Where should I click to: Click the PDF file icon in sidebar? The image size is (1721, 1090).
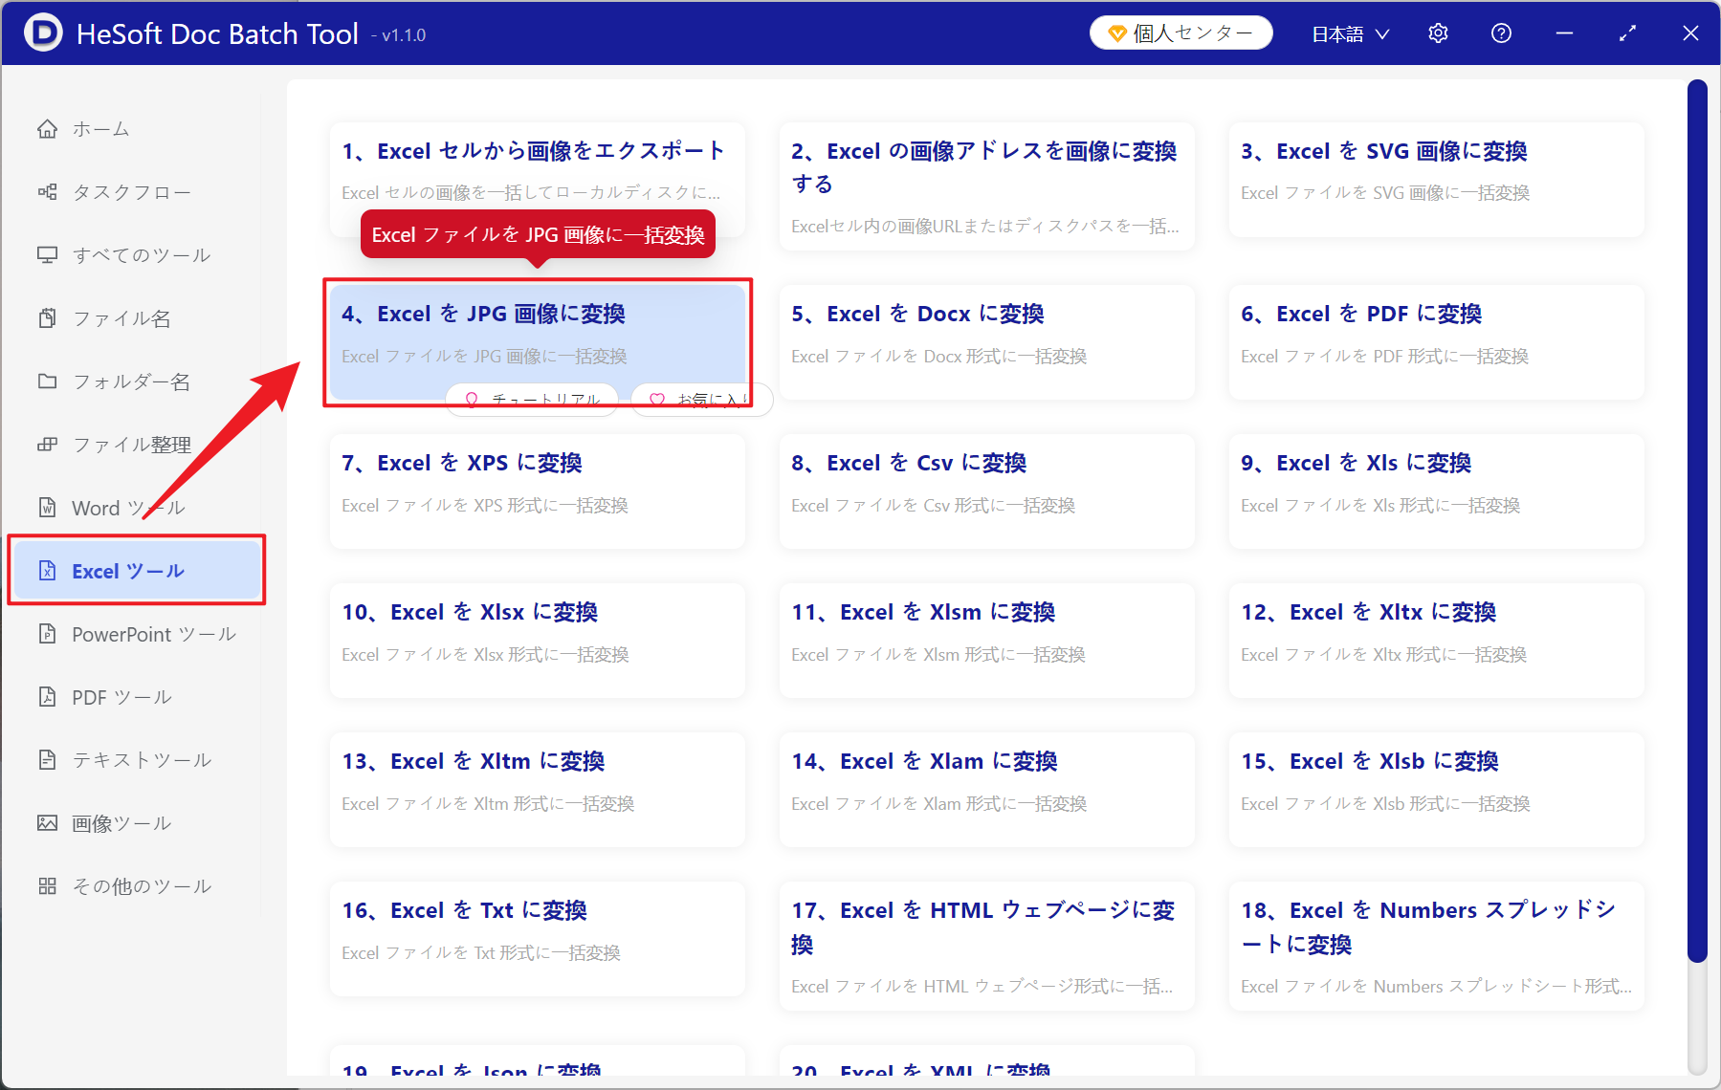pos(47,697)
